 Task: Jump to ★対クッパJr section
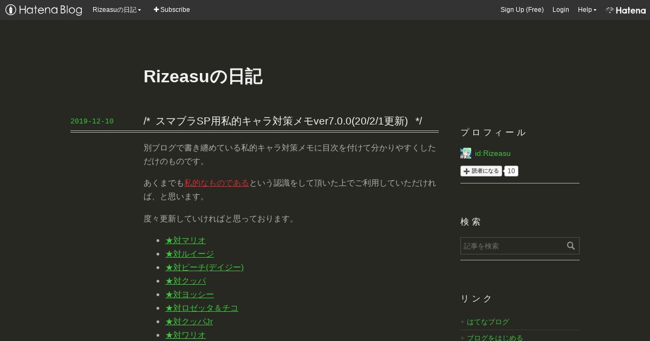click(x=189, y=322)
